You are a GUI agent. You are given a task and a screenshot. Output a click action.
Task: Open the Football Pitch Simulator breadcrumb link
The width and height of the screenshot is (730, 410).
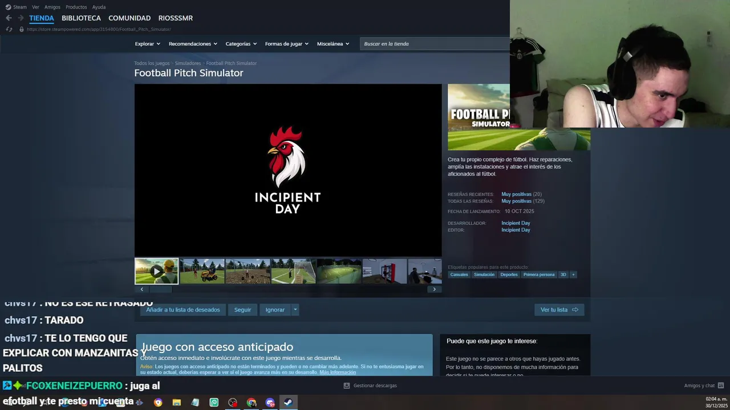click(x=232, y=63)
